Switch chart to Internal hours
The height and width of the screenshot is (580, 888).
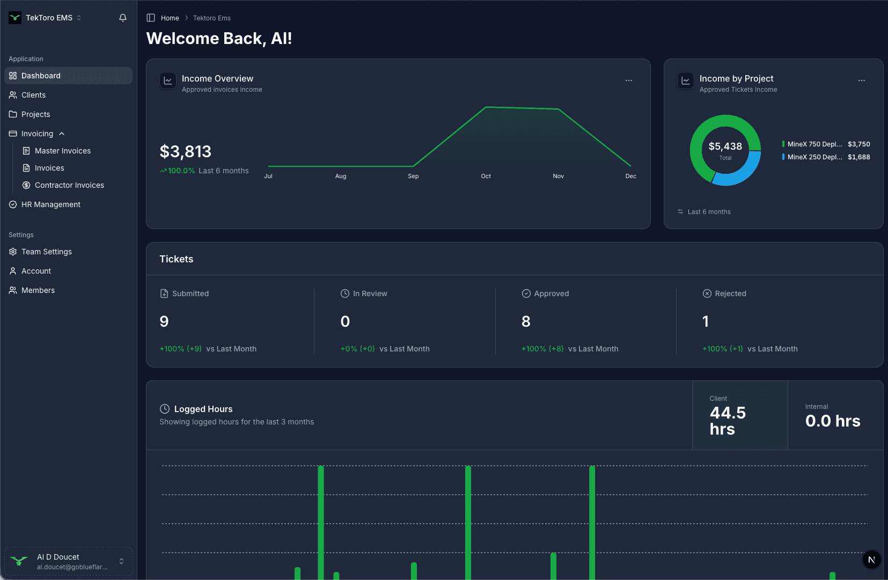click(x=835, y=415)
